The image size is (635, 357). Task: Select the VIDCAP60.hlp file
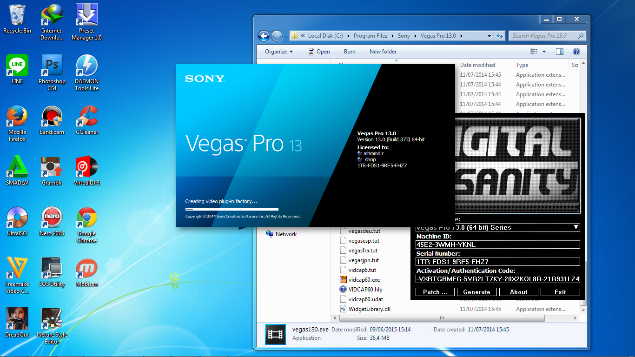click(361, 290)
